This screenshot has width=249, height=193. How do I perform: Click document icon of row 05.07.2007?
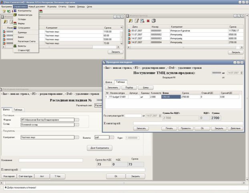pyautogui.click(x=129, y=31)
